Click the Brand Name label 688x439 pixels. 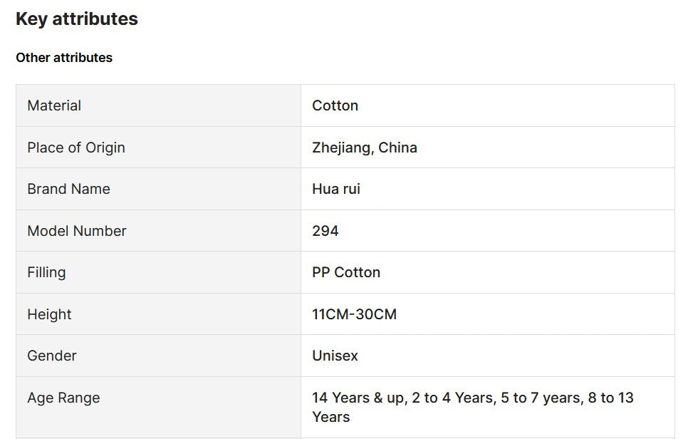pyautogui.click(x=68, y=189)
